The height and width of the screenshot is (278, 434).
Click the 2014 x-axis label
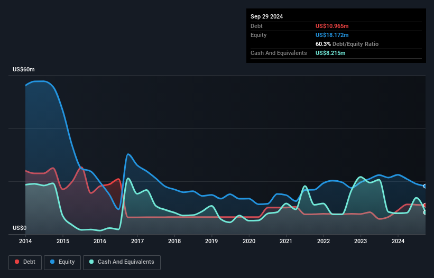25,241
